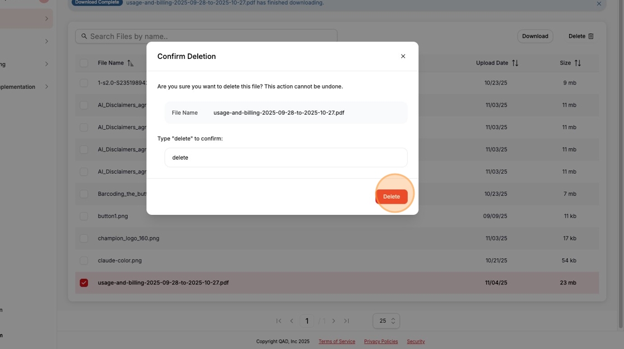Confirm file removal with the Delete button
Screen dimensions: 624x349
click(391, 196)
